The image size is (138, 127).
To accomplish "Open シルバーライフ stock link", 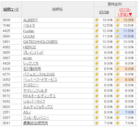I will point(34,101).
